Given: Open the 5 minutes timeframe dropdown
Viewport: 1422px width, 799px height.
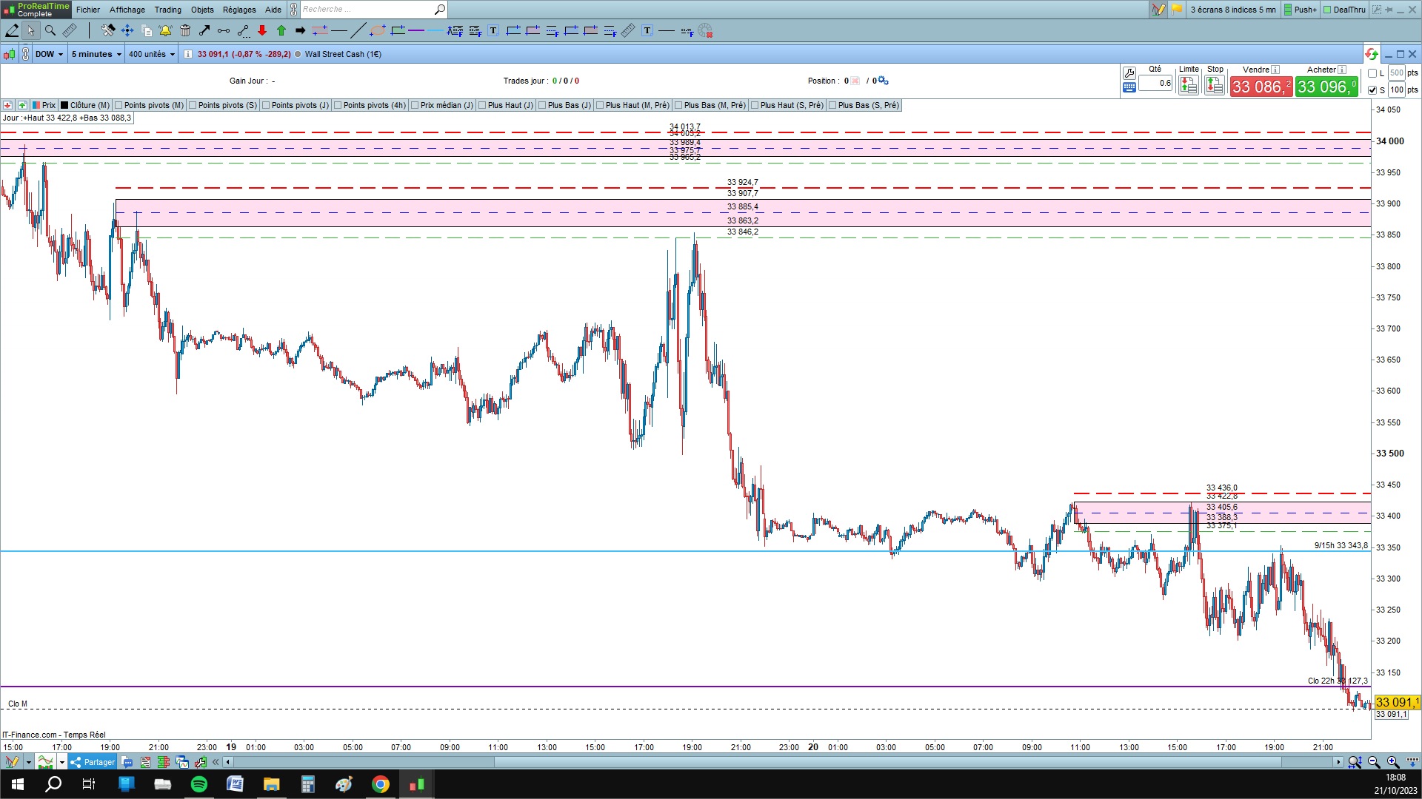Looking at the screenshot, I should tap(96, 54).
